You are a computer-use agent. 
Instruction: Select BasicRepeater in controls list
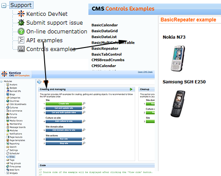[105, 48]
